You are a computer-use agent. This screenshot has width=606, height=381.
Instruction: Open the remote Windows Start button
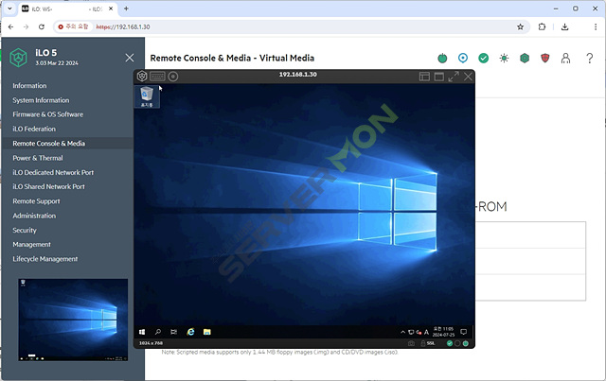tap(142, 332)
